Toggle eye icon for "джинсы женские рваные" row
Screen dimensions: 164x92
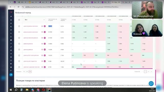(x=42, y=38)
